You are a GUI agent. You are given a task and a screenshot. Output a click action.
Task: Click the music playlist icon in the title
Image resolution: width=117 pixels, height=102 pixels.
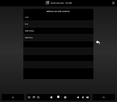click(47, 3)
